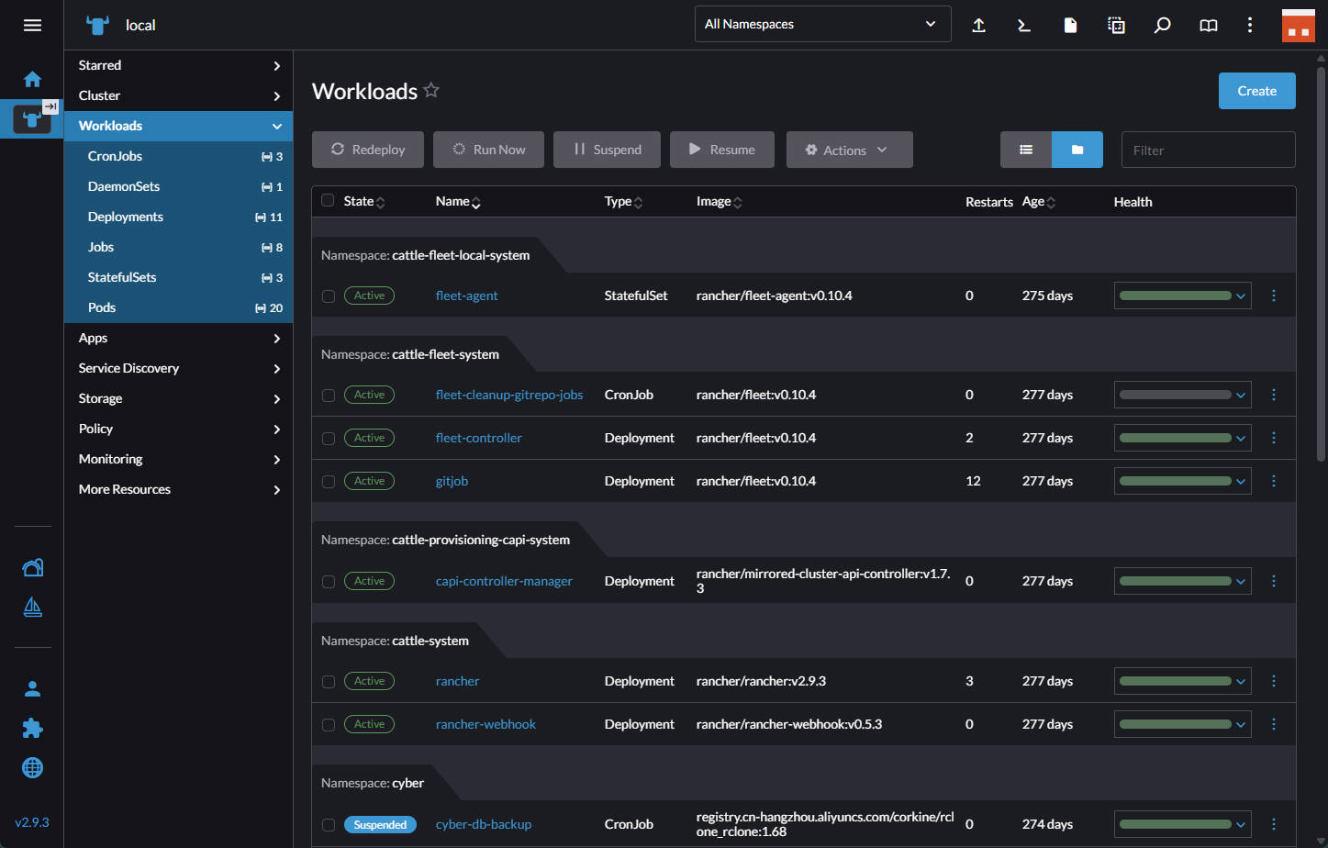Click the Create button
The height and width of the screenshot is (848, 1328).
(1256, 91)
